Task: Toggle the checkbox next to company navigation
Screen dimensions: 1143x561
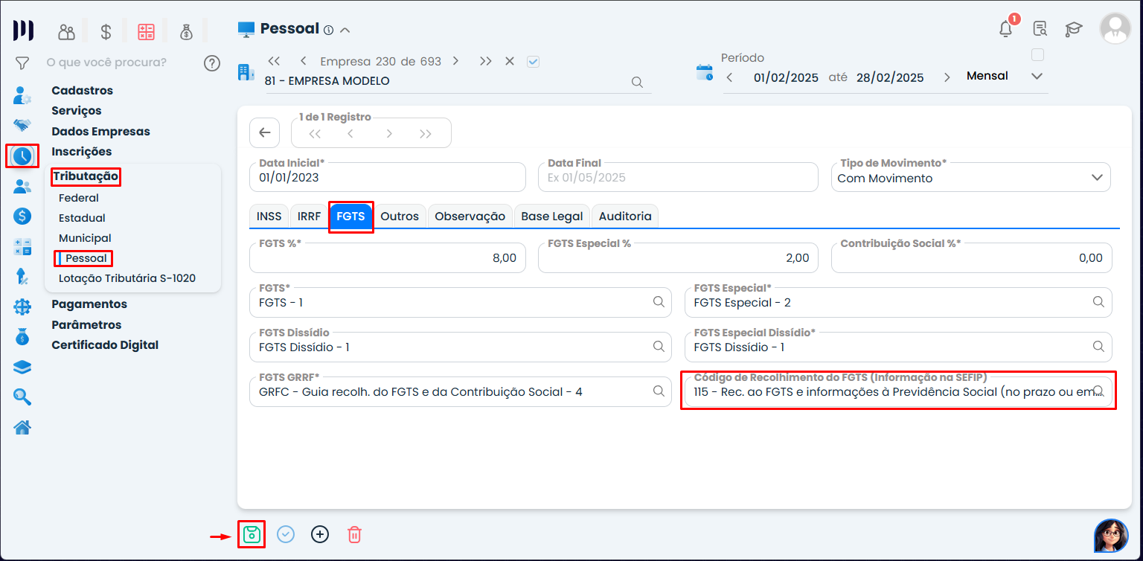Action: coord(533,62)
